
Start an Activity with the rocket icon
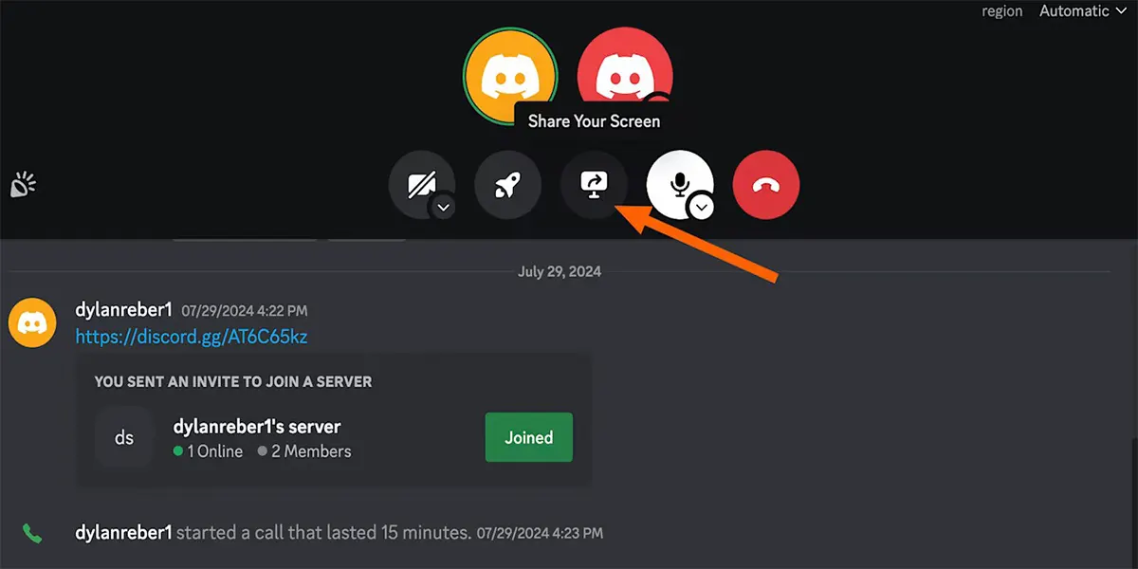tap(507, 184)
